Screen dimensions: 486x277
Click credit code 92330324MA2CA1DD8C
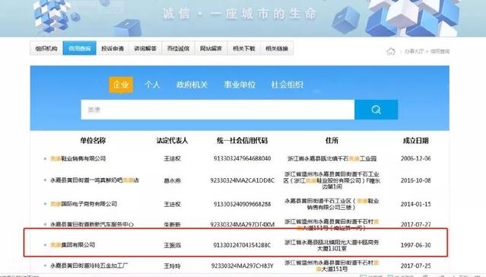coord(242,180)
